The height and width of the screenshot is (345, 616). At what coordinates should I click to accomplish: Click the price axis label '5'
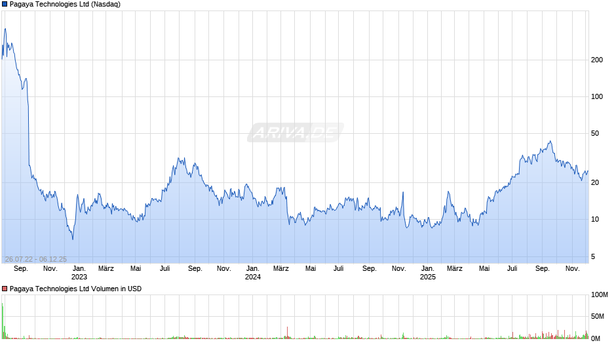coord(593,256)
